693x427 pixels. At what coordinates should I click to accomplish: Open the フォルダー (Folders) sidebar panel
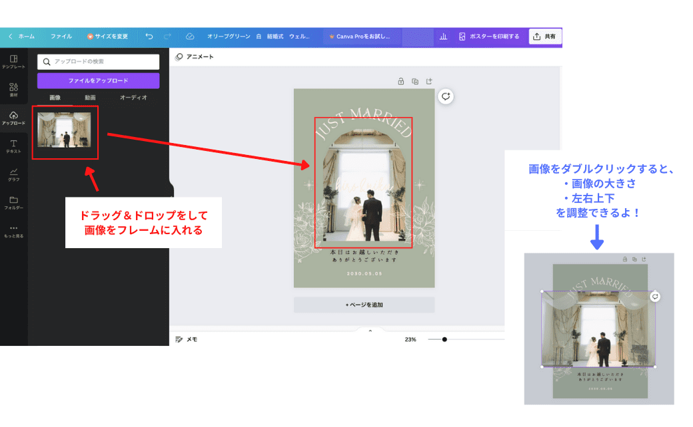pos(13,202)
